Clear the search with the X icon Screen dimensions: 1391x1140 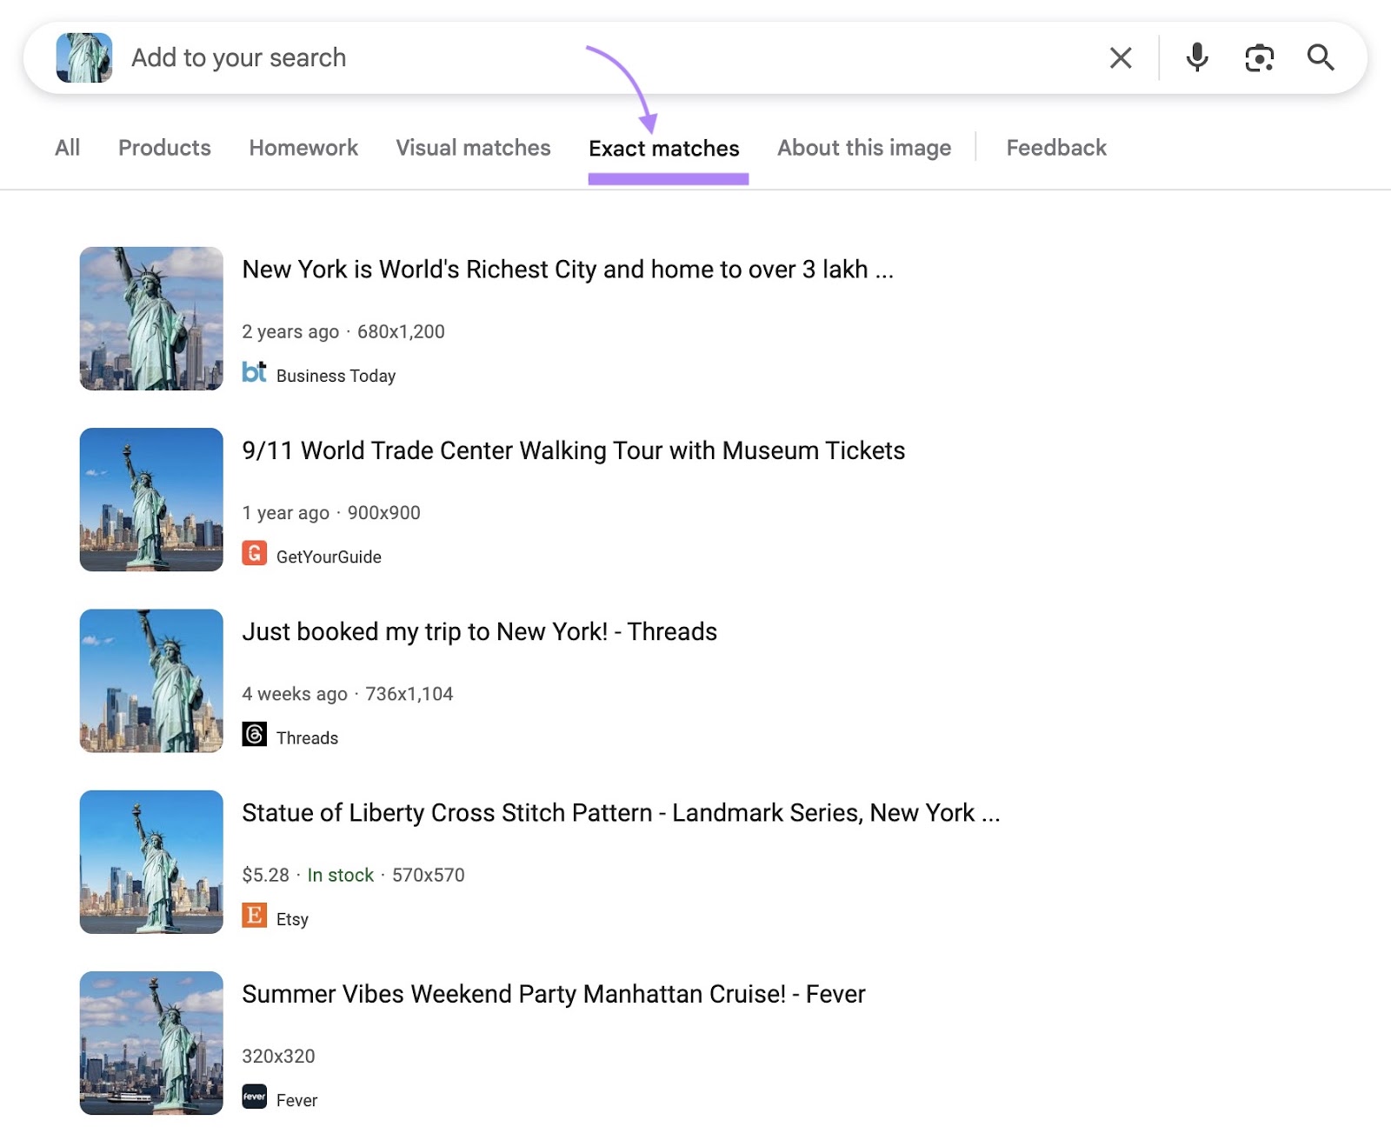coord(1121,57)
